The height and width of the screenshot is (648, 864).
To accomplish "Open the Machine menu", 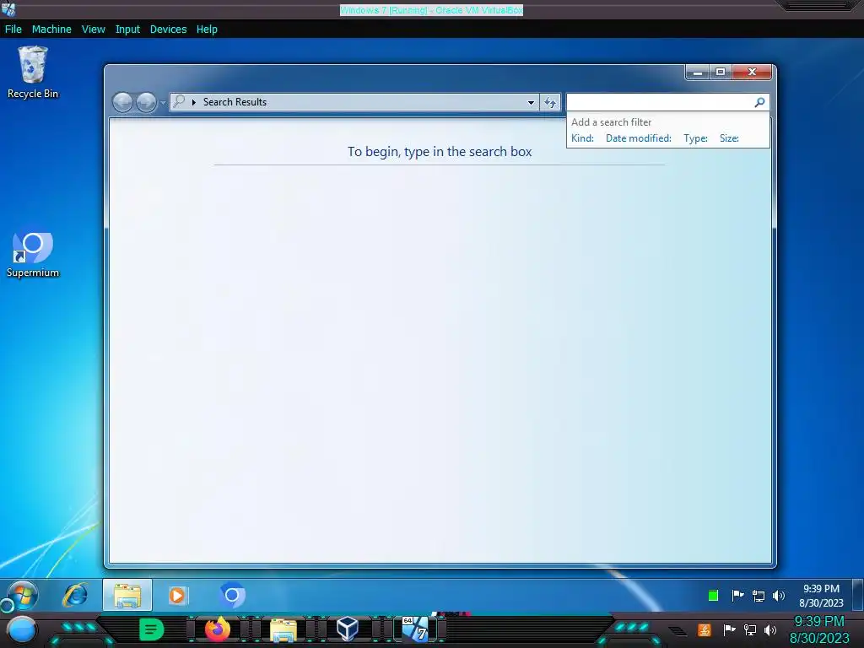I will click(51, 30).
